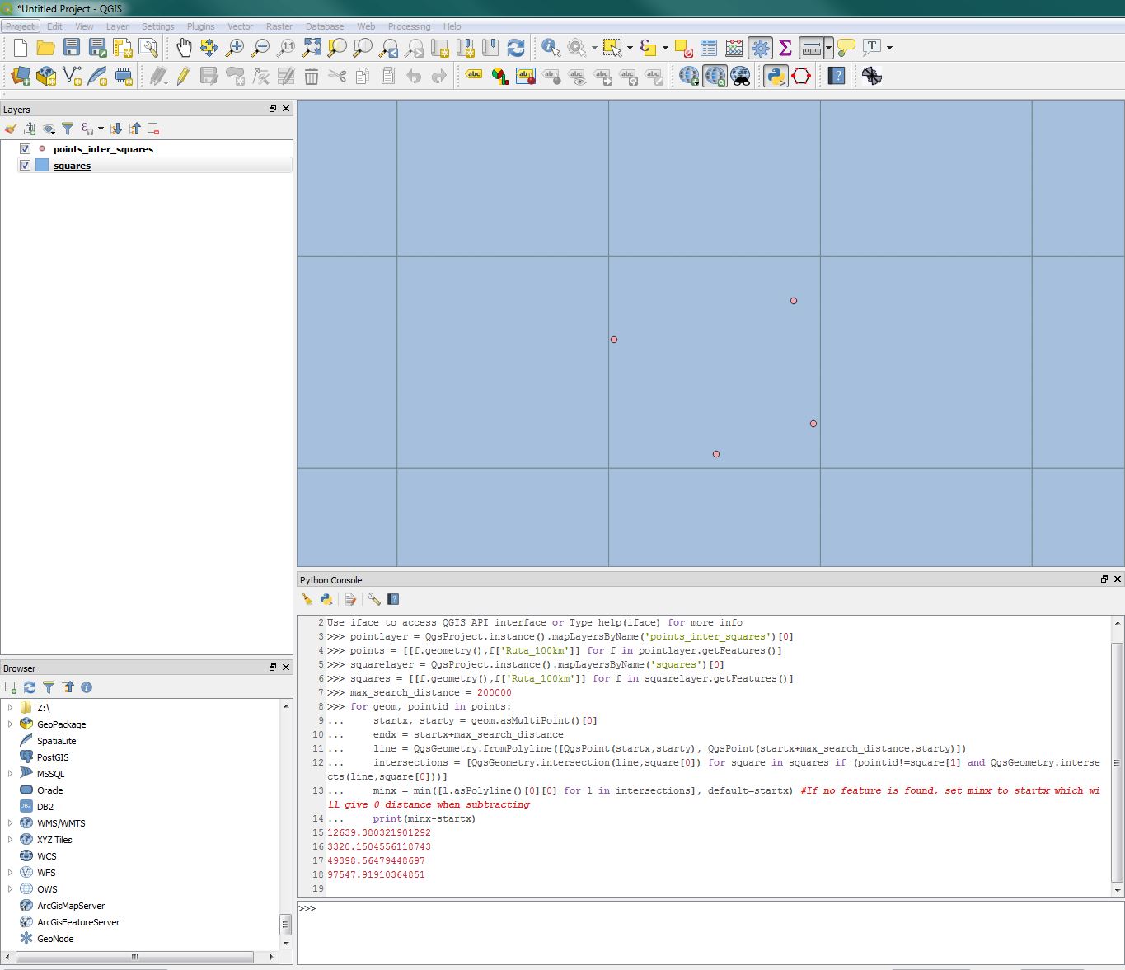This screenshot has width=1125, height=970.
Task: Save project with the floppy disk icon
Action: pyautogui.click(x=72, y=47)
